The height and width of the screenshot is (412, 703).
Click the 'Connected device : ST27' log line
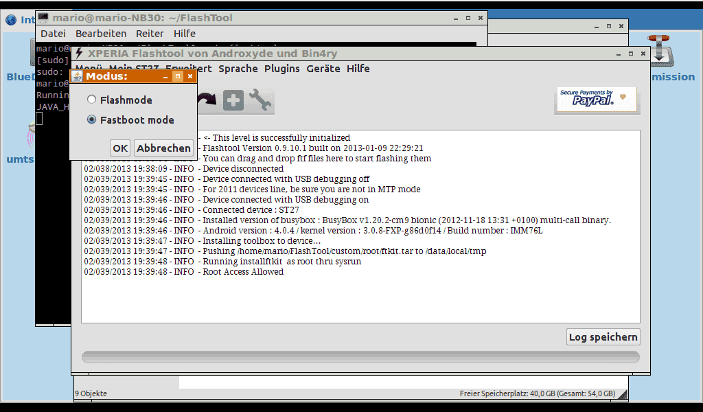point(192,210)
